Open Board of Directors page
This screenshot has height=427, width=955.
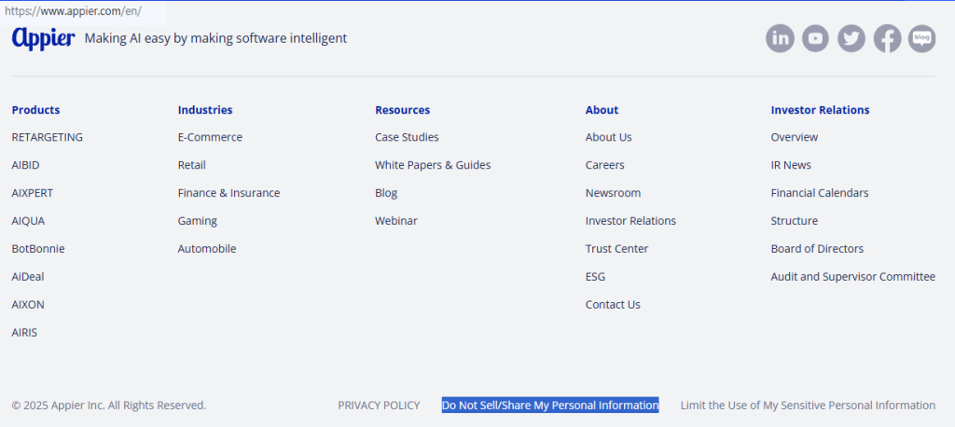point(817,249)
